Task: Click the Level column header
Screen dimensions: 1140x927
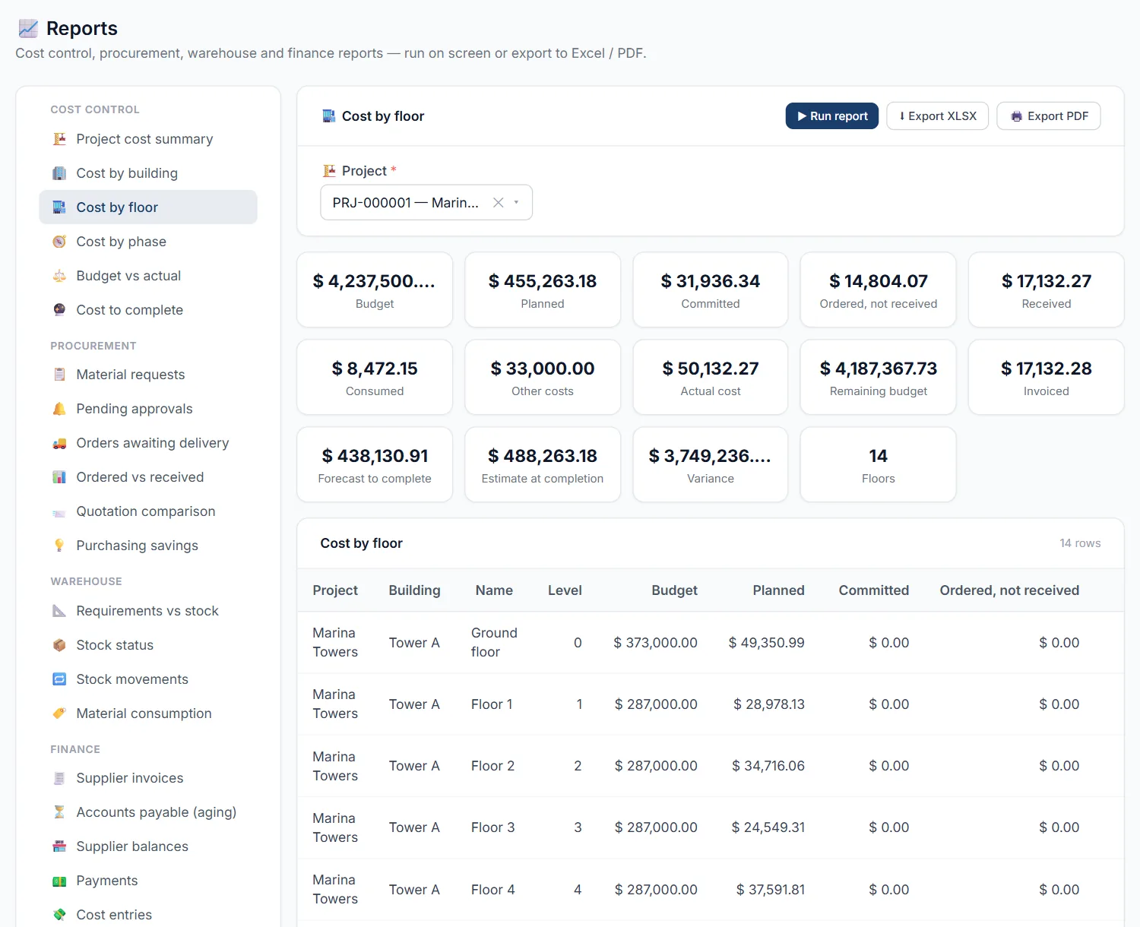Action: [x=565, y=590]
